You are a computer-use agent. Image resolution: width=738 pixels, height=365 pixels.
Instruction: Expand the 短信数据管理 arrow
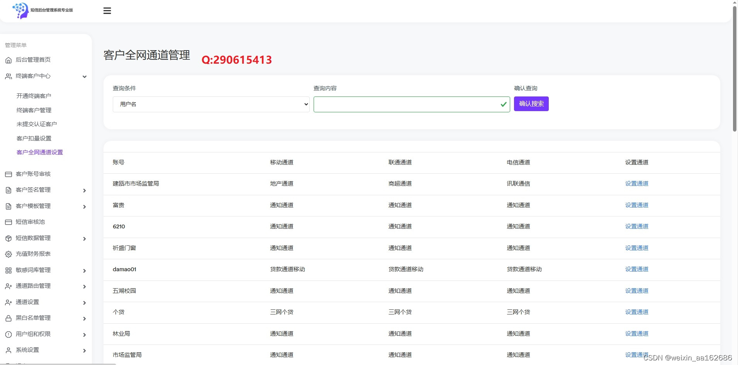click(x=85, y=239)
